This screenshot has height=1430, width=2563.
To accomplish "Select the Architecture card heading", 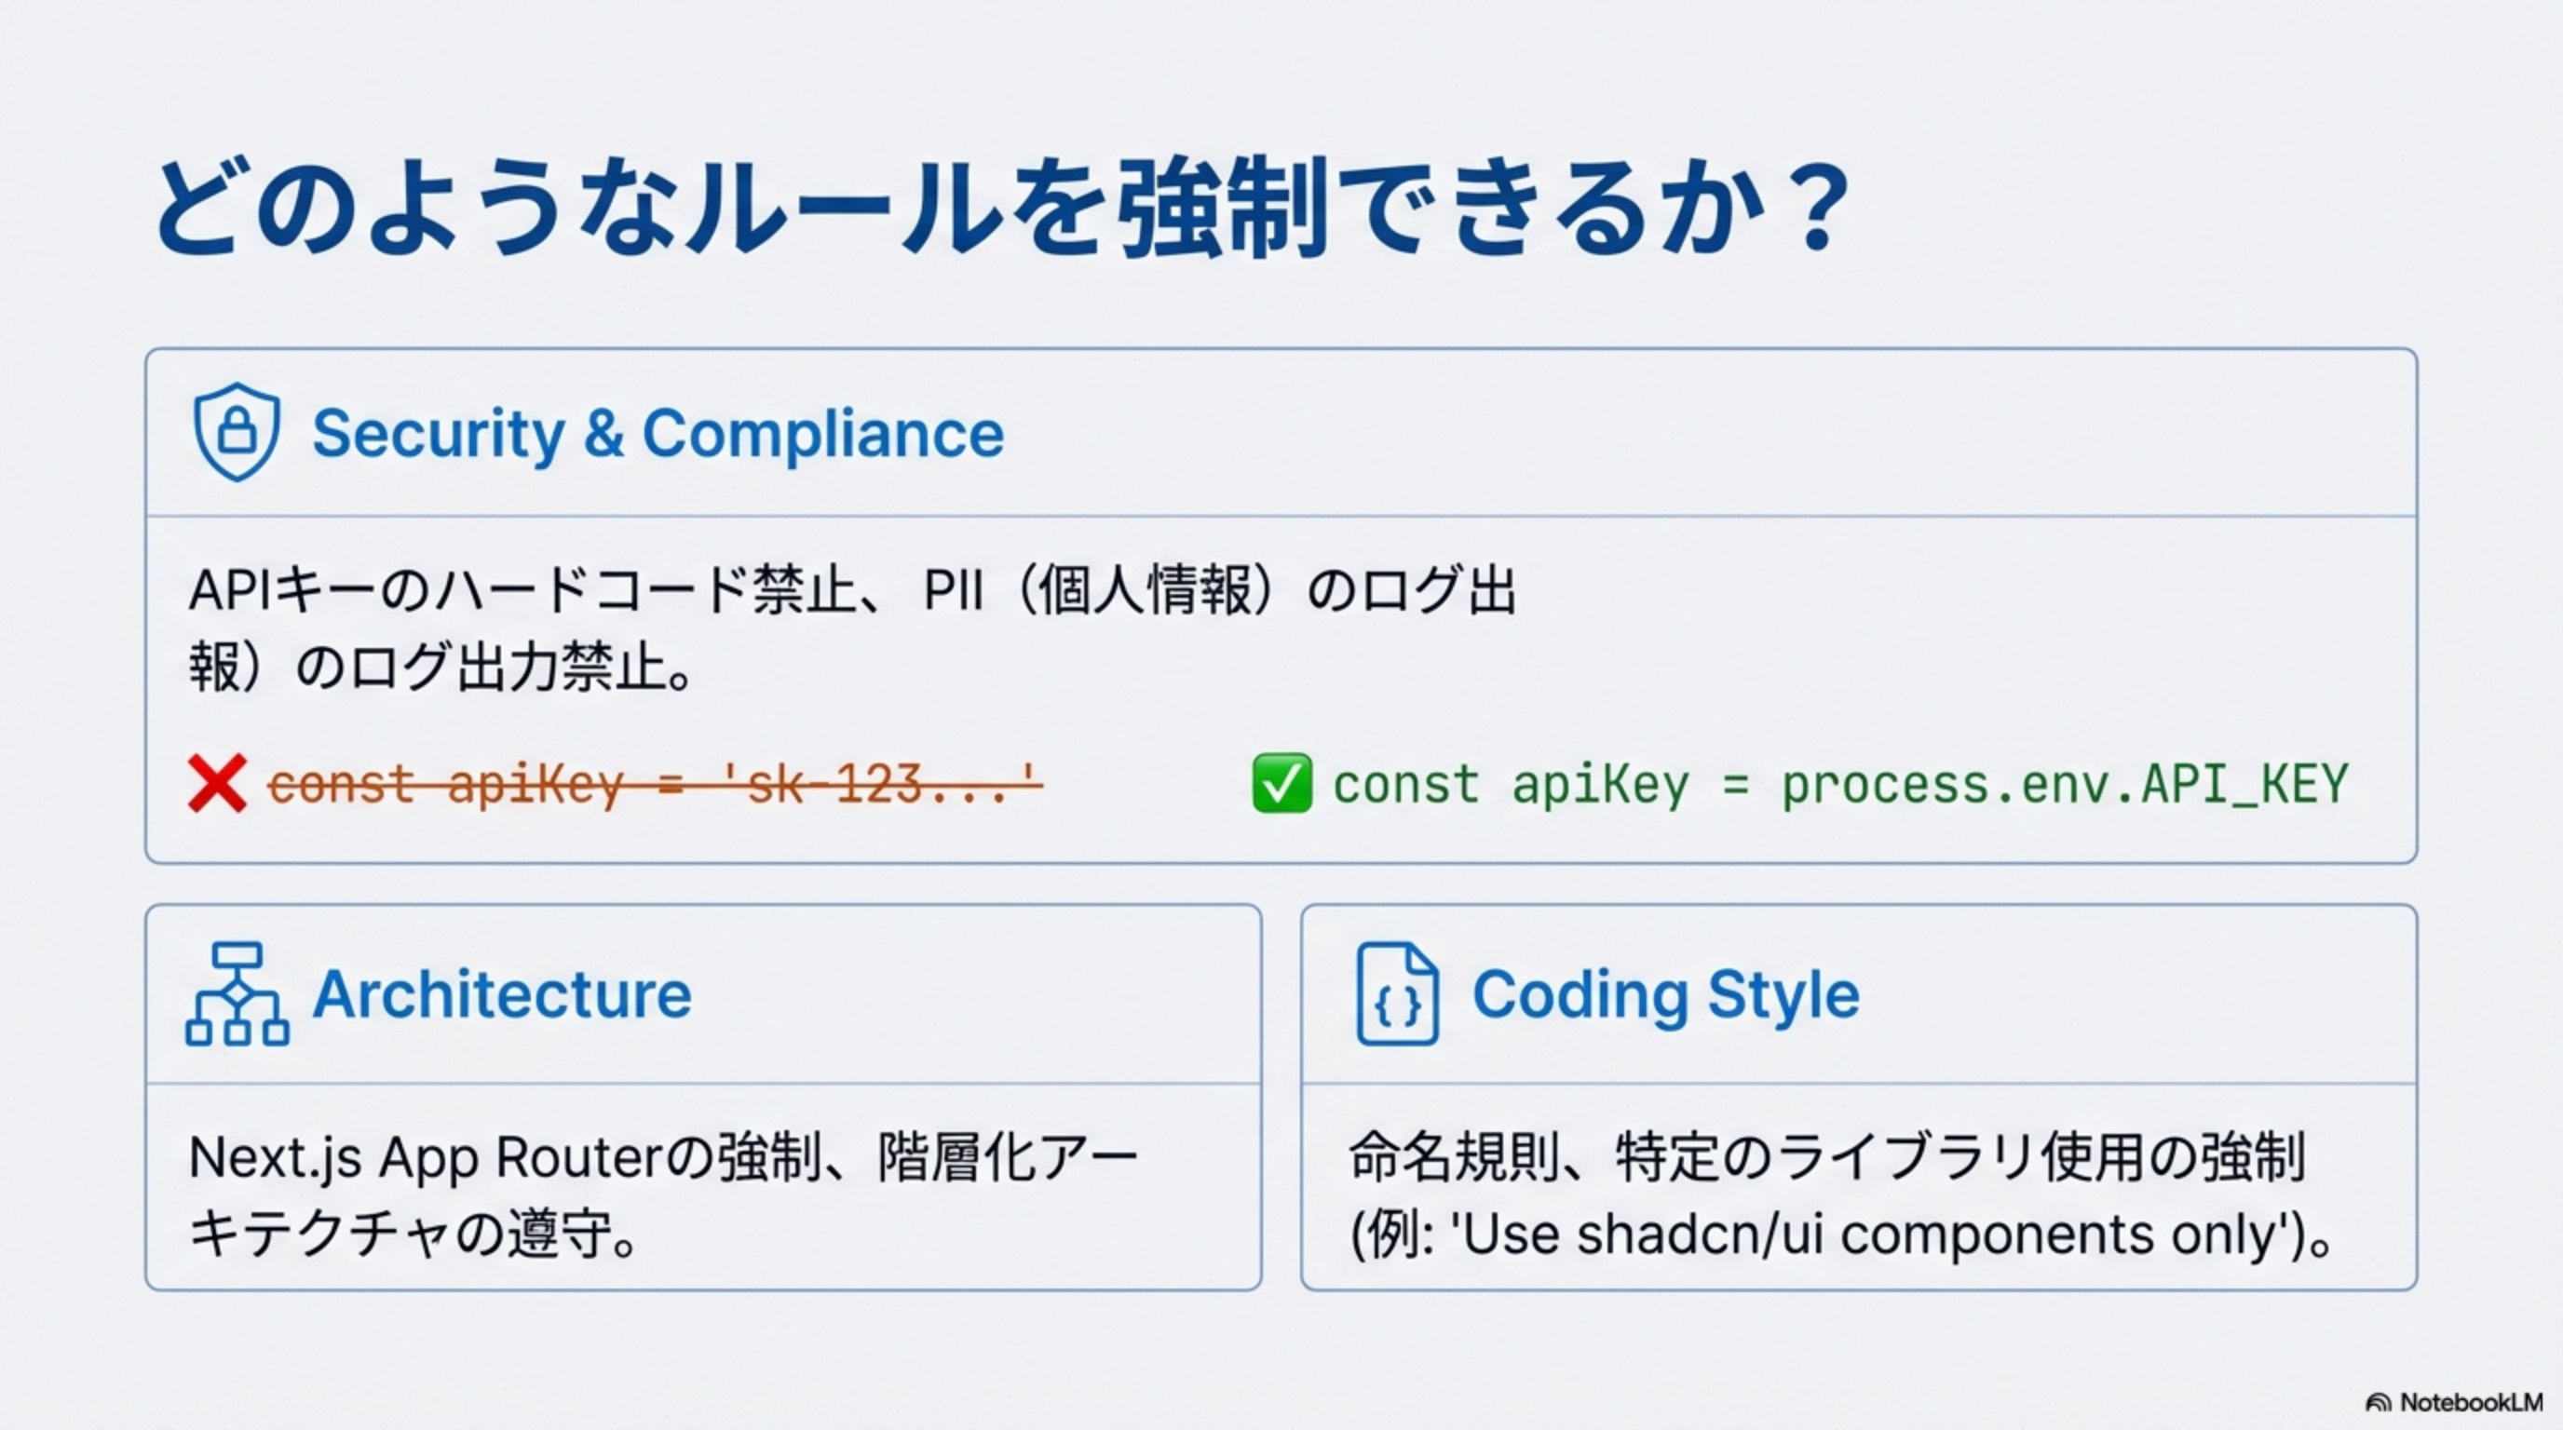I will pyautogui.click(x=501, y=994).
